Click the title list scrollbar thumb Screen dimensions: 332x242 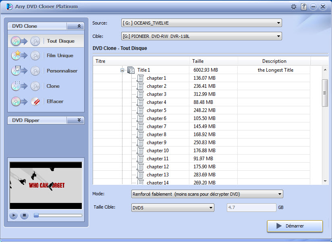click(325, 93)
